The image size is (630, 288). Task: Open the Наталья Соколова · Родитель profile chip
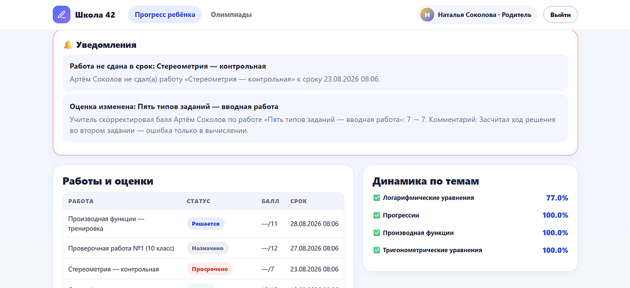pyautogui.click(x=478, y=15)
